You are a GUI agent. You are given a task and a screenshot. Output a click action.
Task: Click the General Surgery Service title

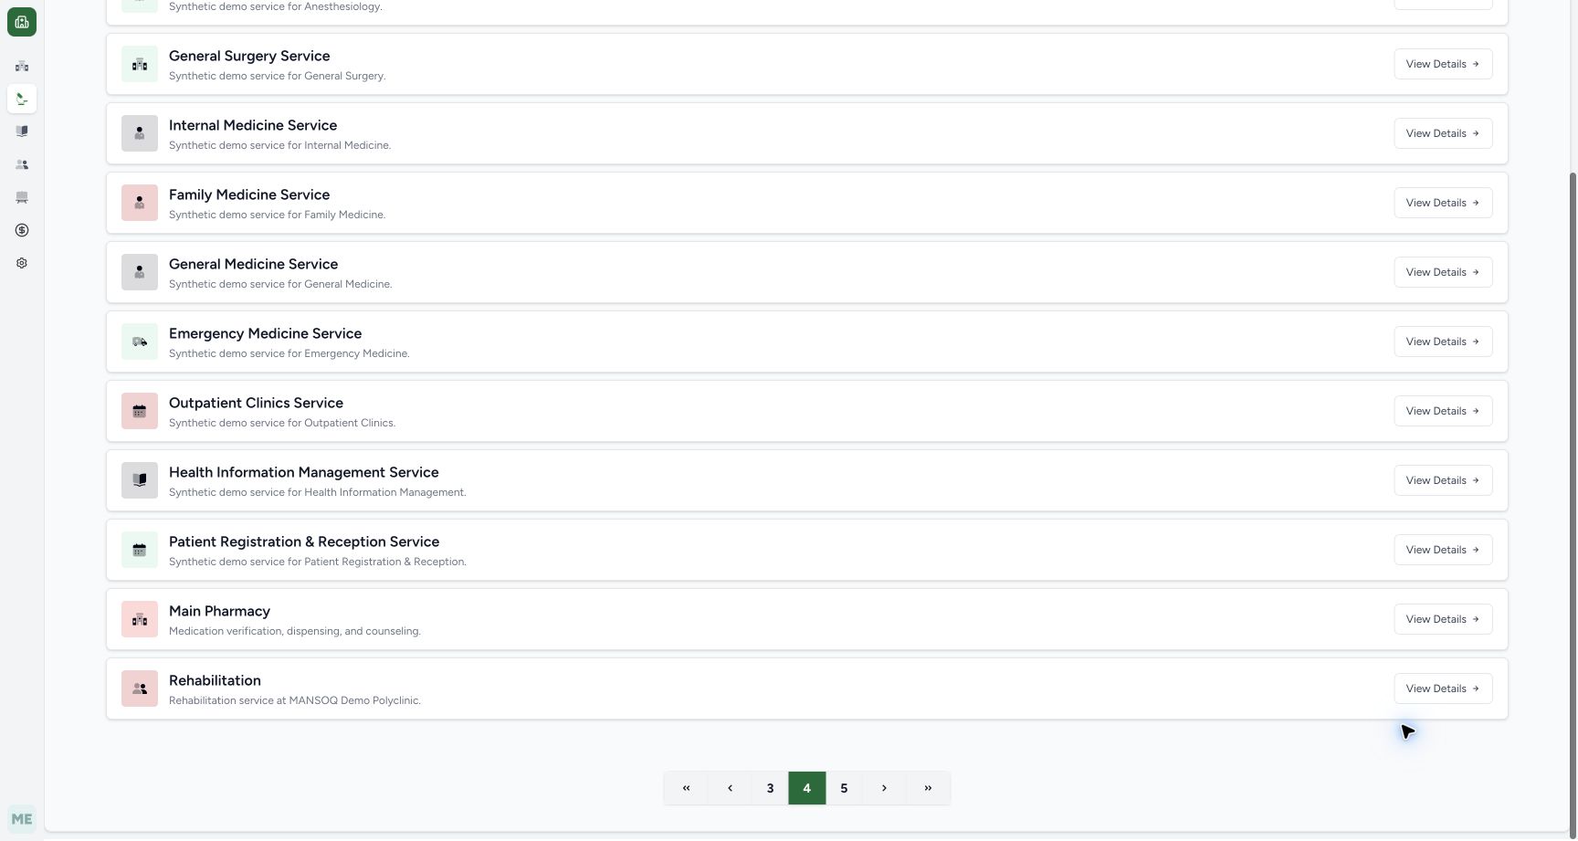(x=249, y=56)
